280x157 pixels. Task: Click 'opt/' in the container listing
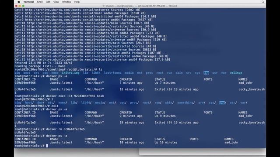[123, 103]
